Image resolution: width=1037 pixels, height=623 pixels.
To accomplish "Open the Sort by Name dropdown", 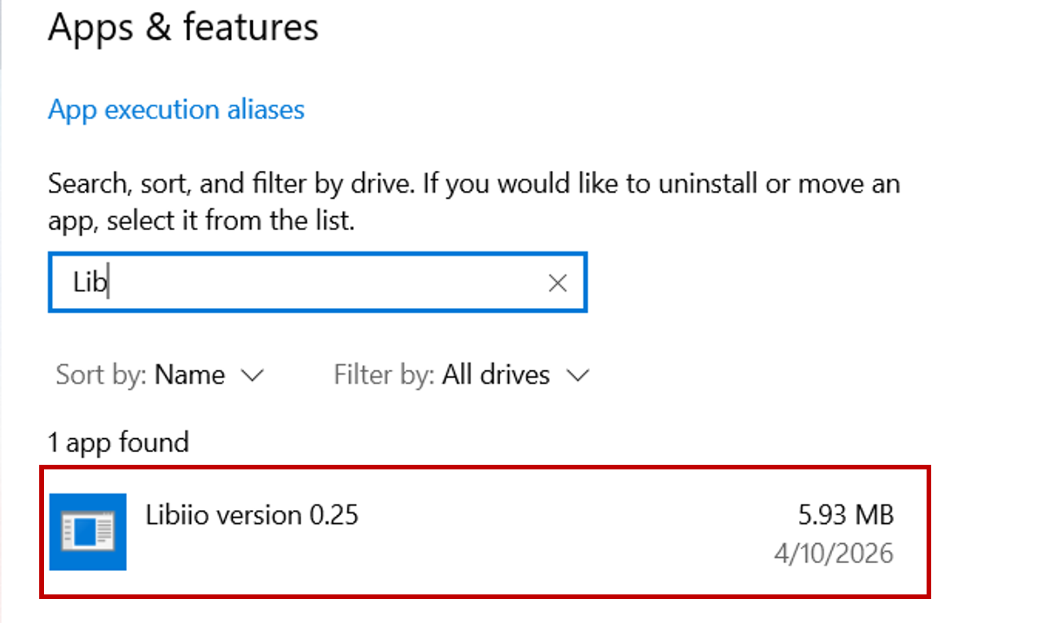I will 160,375.
